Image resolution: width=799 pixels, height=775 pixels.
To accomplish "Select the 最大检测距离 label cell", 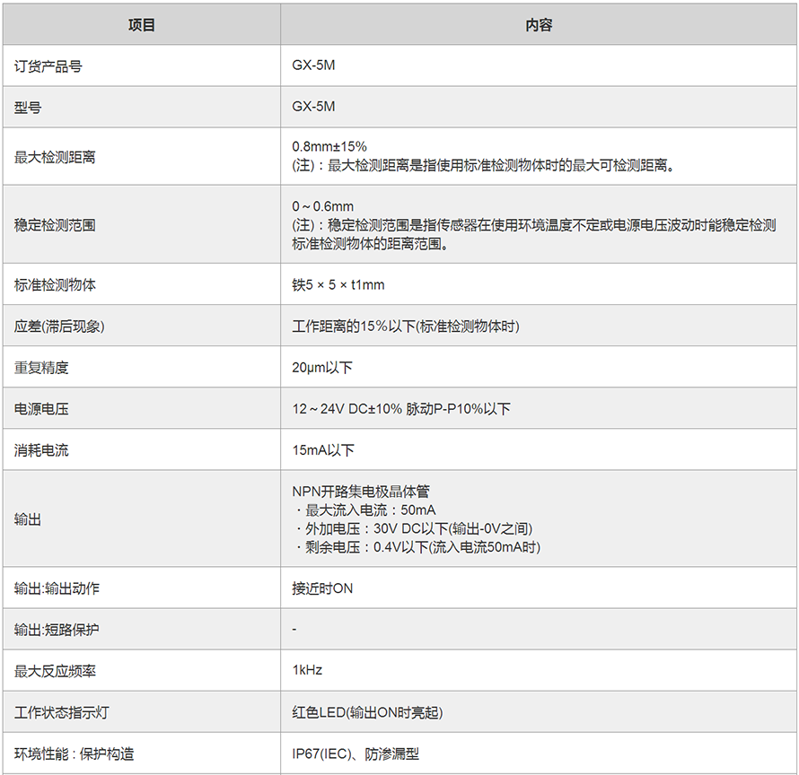I will coord(55,157).
